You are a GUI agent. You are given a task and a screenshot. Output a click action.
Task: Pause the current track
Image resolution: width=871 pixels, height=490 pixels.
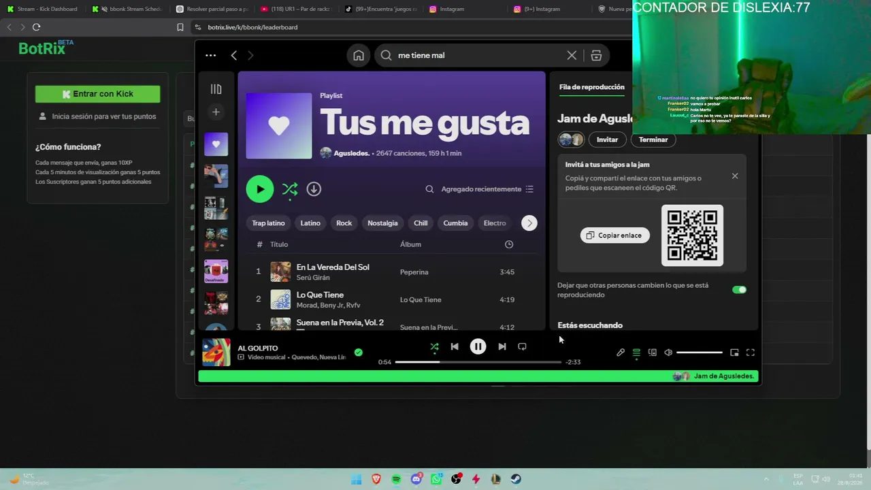click(478, 346)
